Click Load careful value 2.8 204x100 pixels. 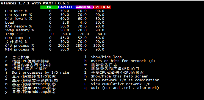[66, 23]
